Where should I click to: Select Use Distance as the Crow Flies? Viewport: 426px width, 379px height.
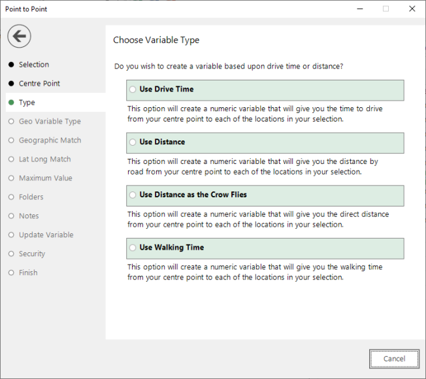[133, 195]
